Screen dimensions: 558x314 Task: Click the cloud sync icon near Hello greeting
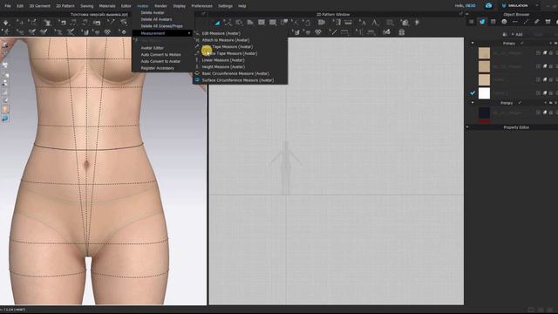point(488,6)
